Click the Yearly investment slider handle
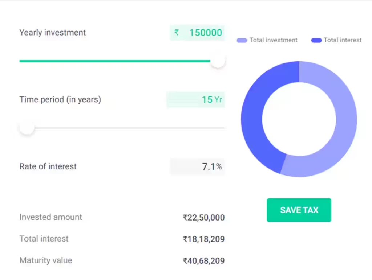The height and width of the screenshot is (280, 372). point(217,61)
